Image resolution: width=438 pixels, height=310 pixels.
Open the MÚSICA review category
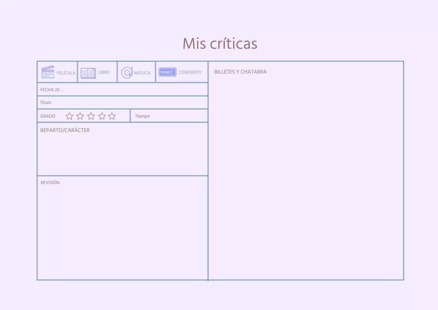click(137, 72)
